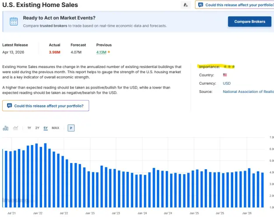Click the Compare Brokers button

pos(249,21)
